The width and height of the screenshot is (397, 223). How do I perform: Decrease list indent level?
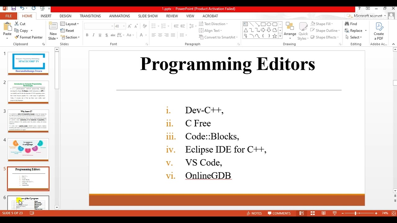[x=176, y=26]
